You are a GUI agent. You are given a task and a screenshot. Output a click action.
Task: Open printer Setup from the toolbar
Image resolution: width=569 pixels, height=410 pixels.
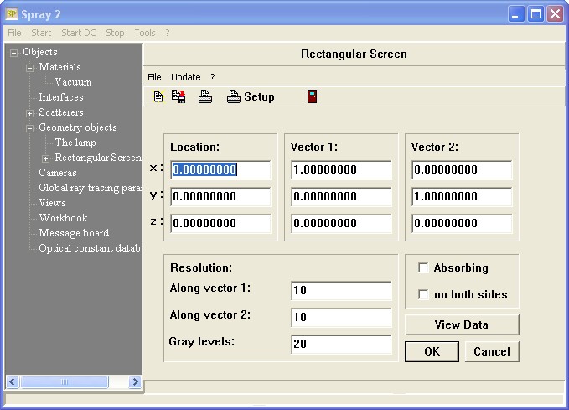(x=251, y=97)
